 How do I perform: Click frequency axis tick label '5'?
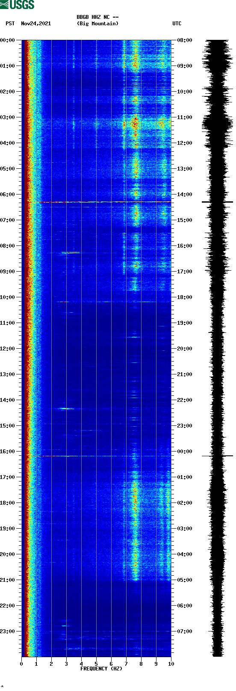[x=96, y=664]
